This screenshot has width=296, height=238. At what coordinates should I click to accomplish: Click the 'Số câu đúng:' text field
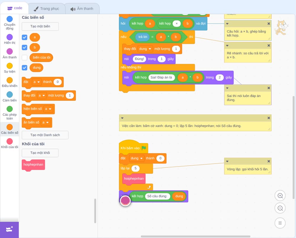(x=157, y=196)
